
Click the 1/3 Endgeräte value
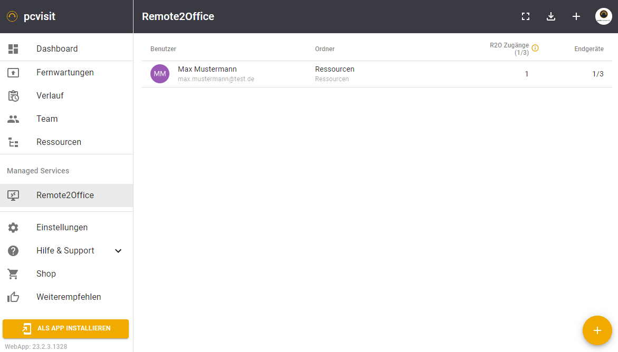pyautogui.click(x=597, y=74)
